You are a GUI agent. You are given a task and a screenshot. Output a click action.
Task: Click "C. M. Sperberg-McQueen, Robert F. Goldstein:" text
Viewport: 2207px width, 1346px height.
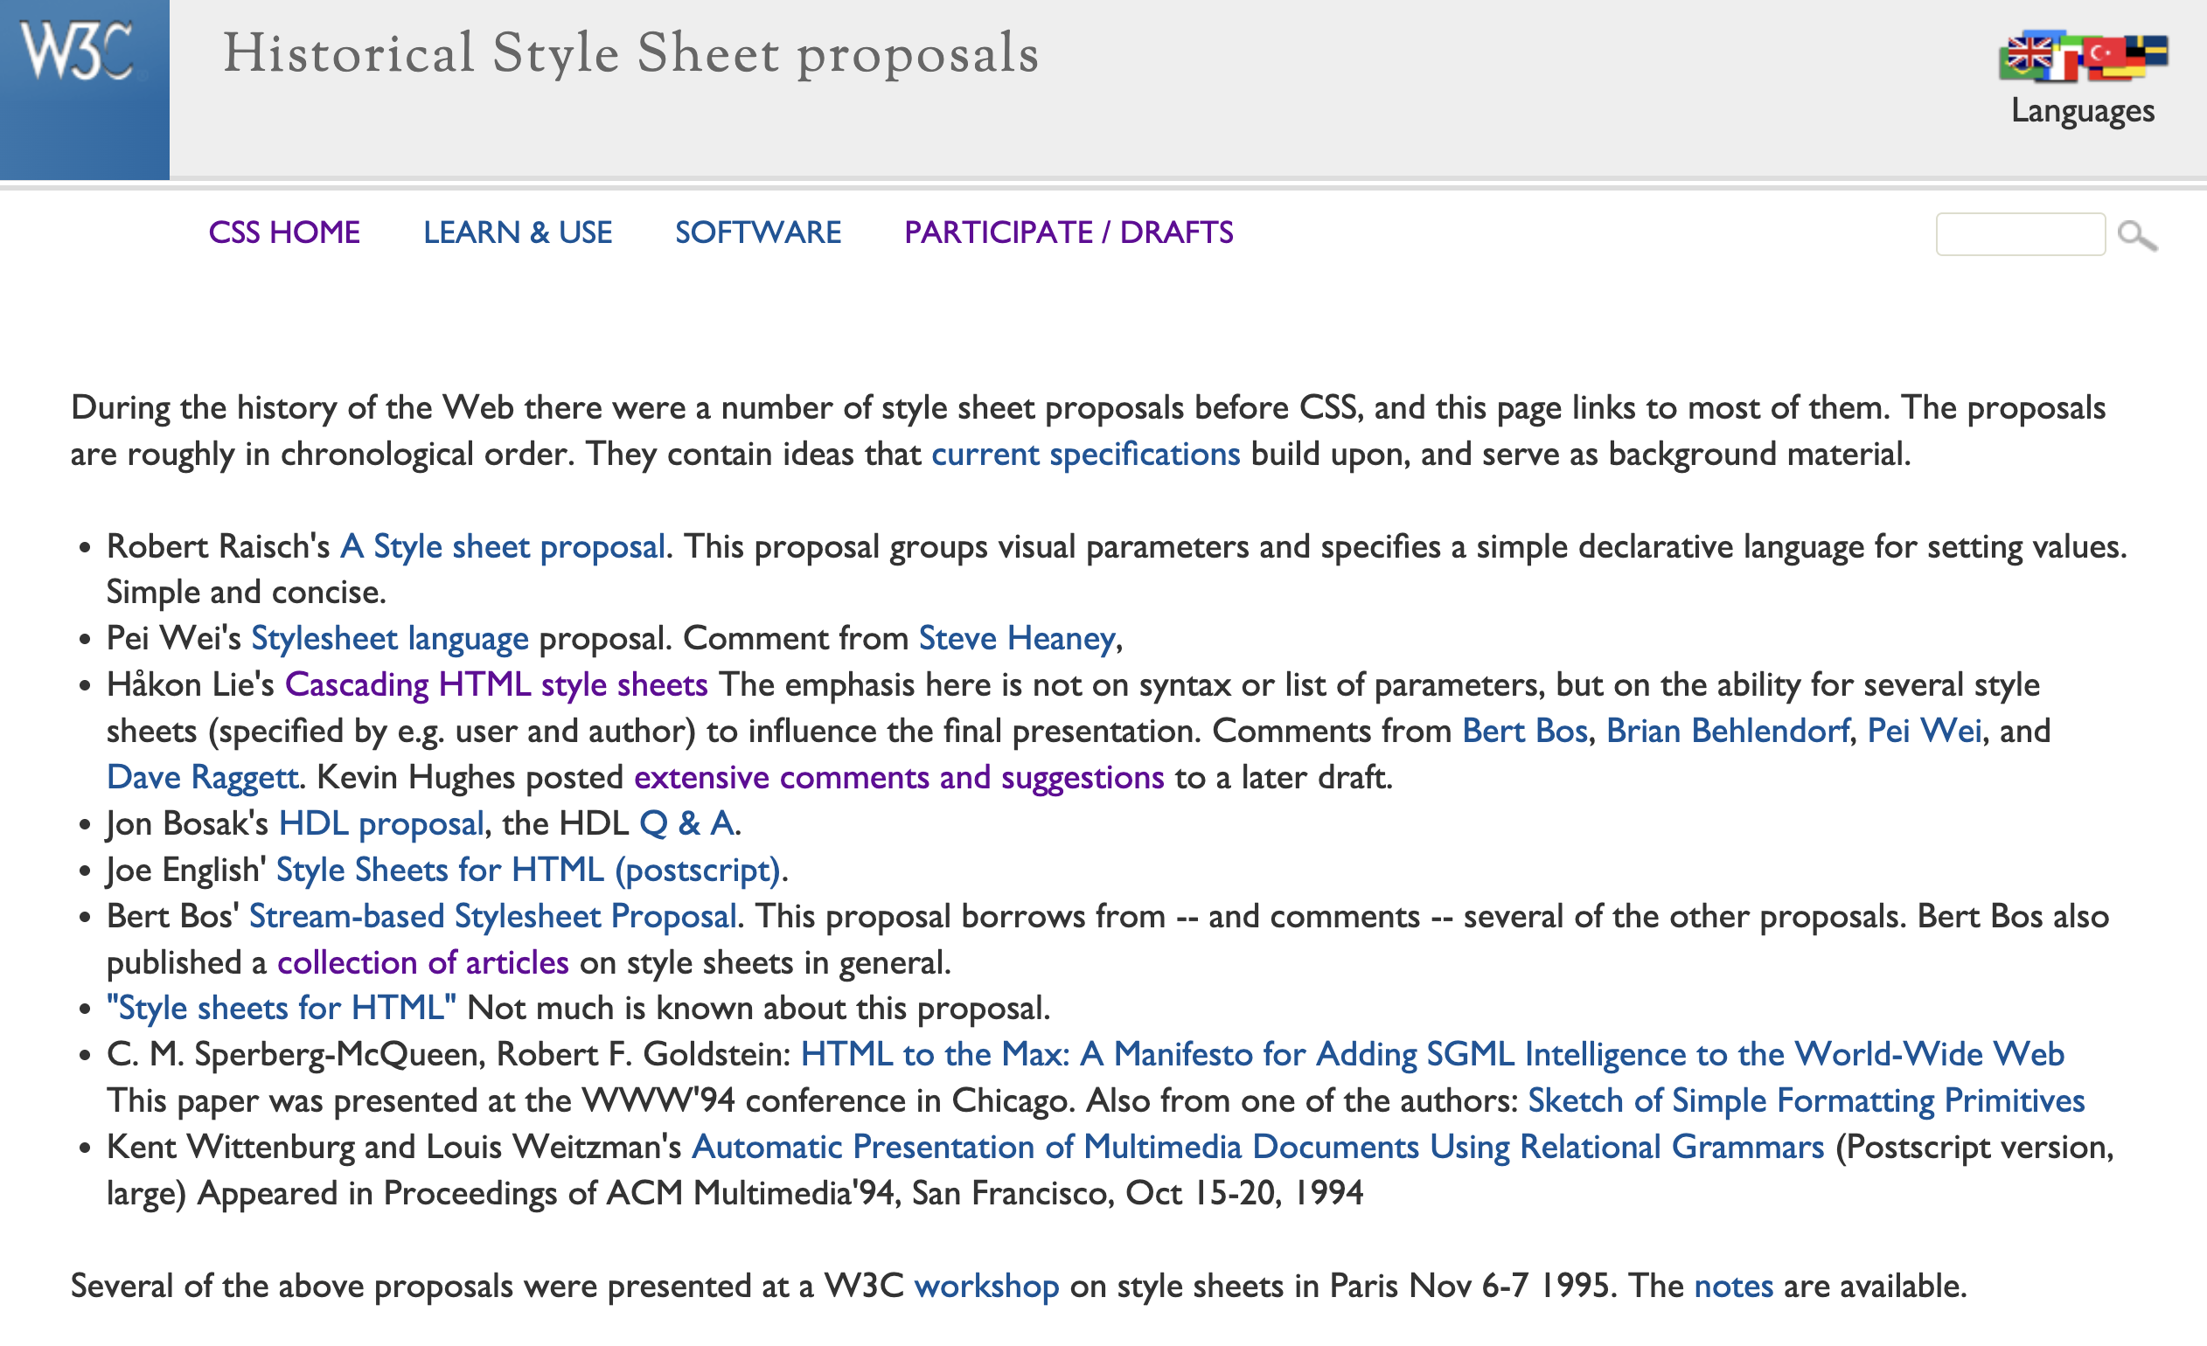click(x=448, y=1055)
